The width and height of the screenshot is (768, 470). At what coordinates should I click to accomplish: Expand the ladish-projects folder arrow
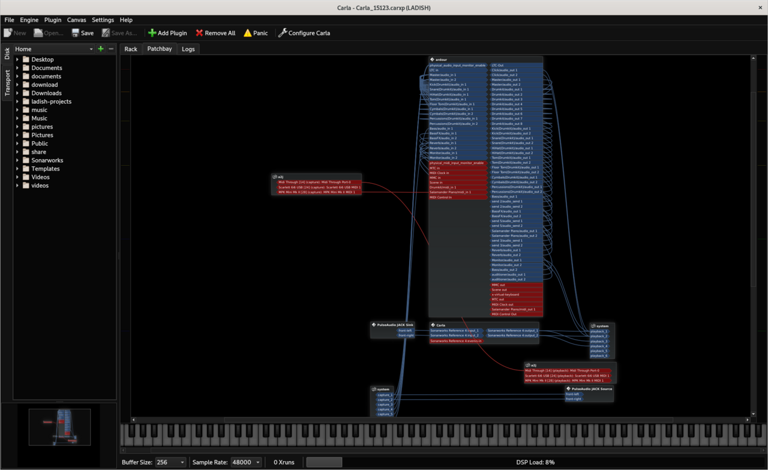17,101
